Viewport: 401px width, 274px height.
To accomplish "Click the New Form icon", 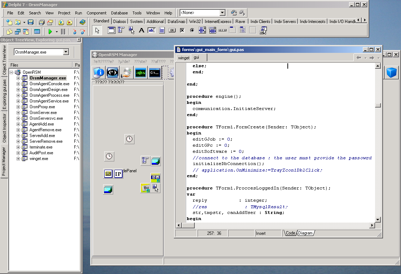I will pos(37,32).
